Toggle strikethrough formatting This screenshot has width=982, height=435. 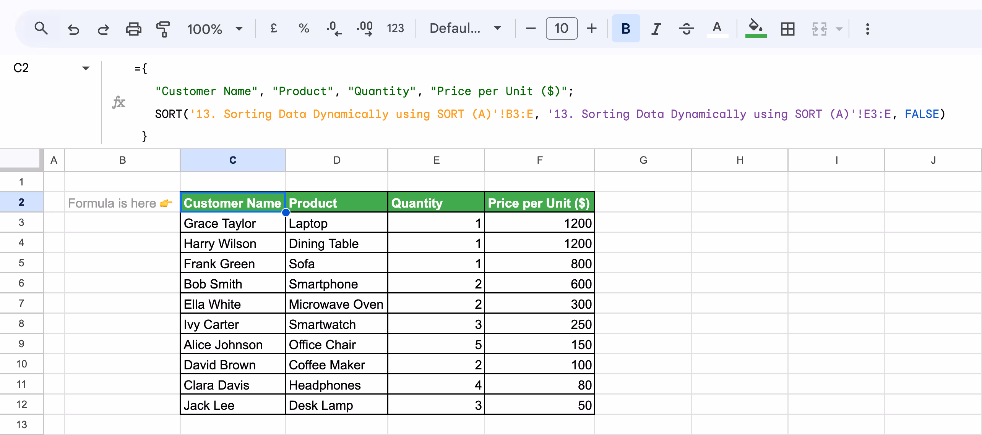686,28
